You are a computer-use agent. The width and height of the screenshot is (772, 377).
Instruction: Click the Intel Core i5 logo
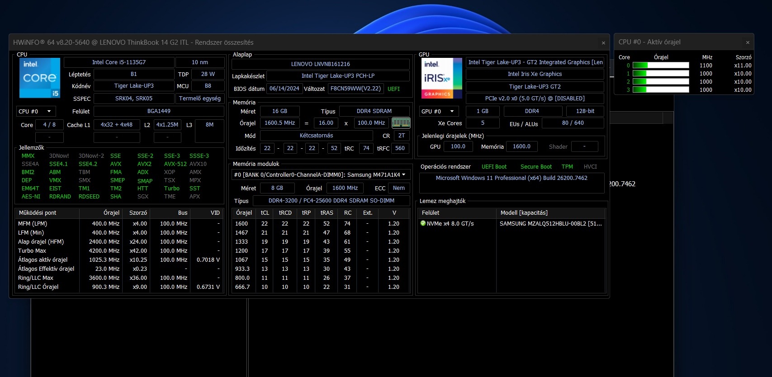pyautogui.click(x=39, y=78)
